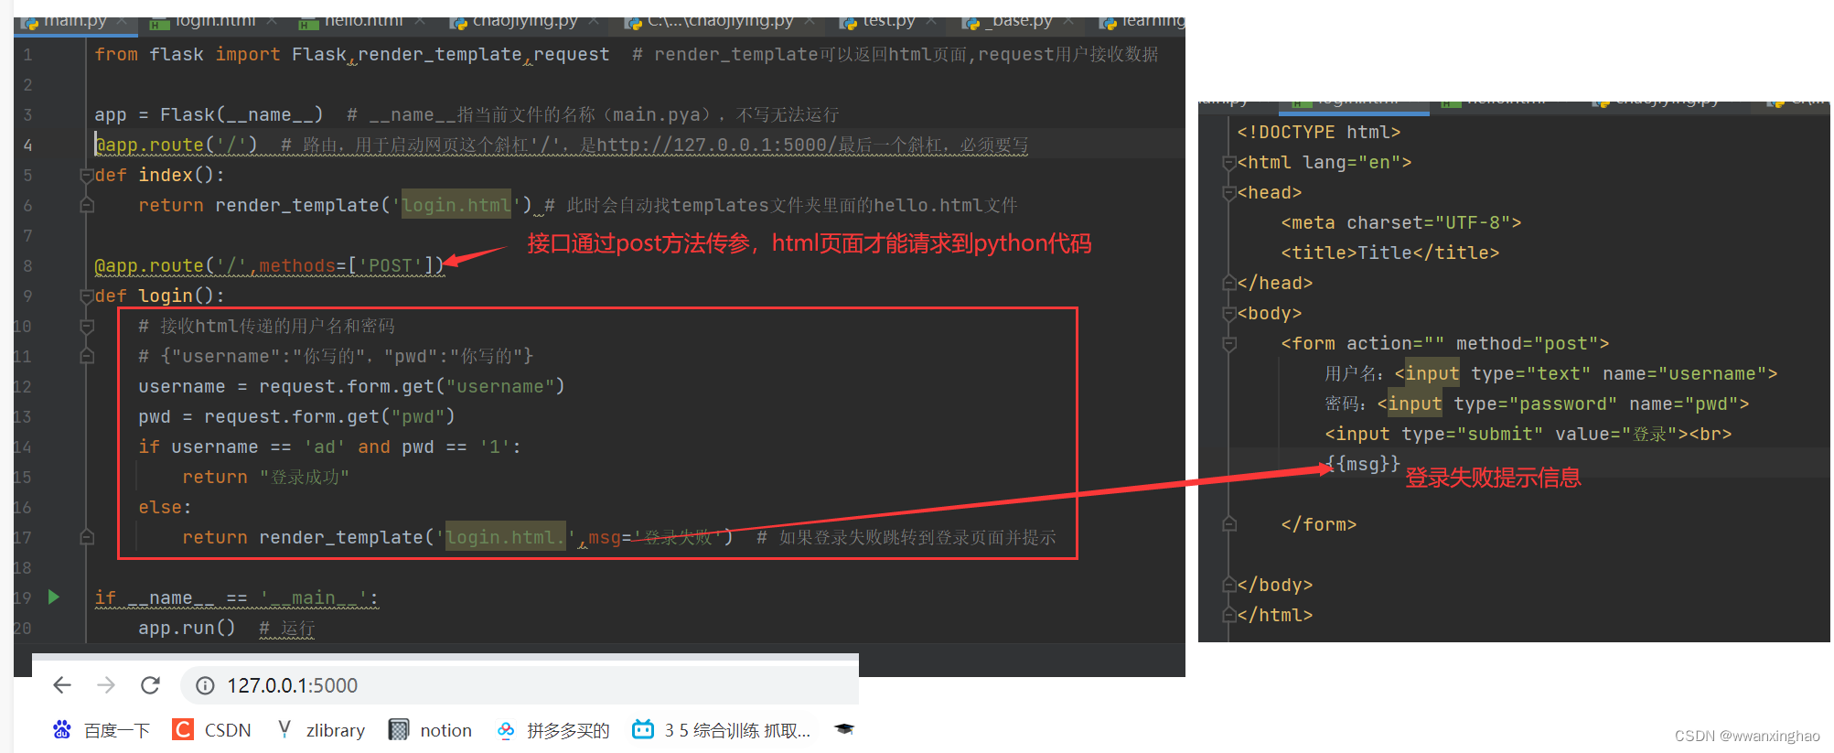Collapse the <body> tag fold

(1229, 313)
